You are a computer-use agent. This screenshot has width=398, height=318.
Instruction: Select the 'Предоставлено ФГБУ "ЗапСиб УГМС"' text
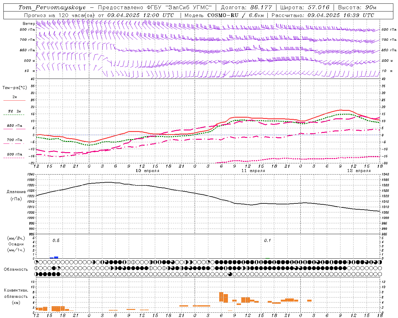[x=155, y=7]
